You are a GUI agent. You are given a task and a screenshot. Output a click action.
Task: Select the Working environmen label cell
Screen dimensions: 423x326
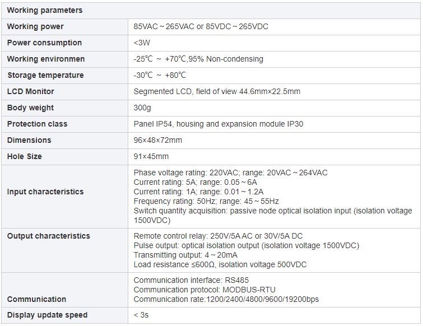click(x=64, y=59)
